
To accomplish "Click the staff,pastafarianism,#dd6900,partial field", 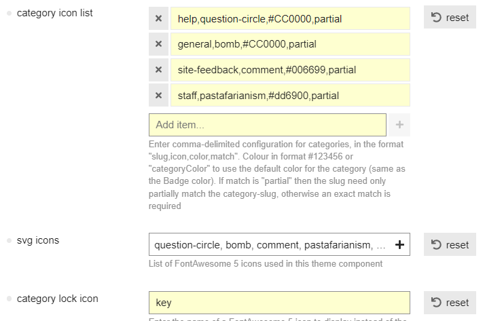I will click(290, 96).
